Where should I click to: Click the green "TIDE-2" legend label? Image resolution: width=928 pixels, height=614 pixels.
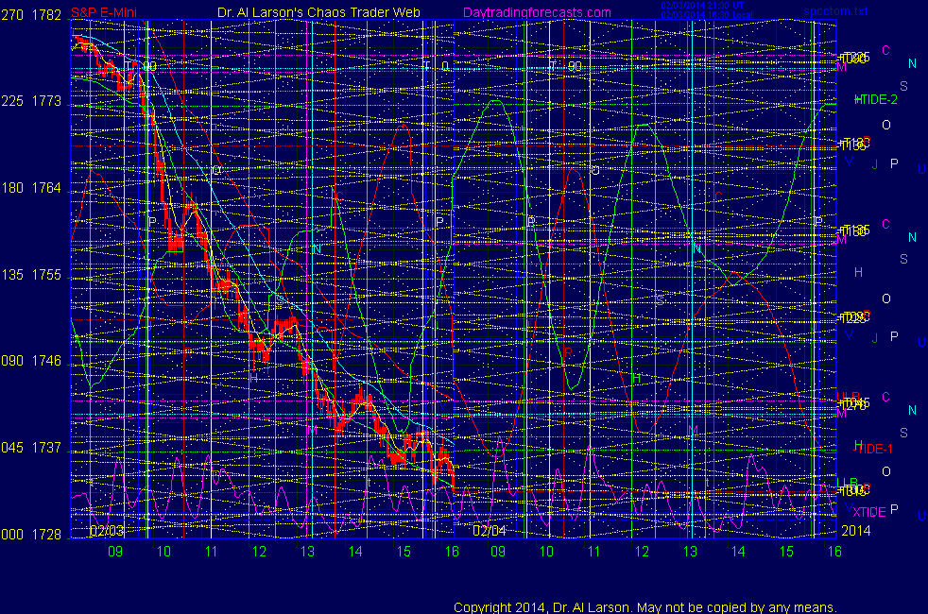tap(877, 99)
